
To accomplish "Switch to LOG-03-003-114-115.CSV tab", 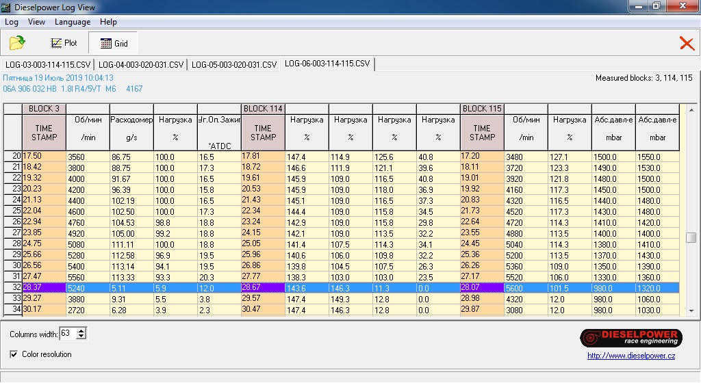I will [47, 65].
